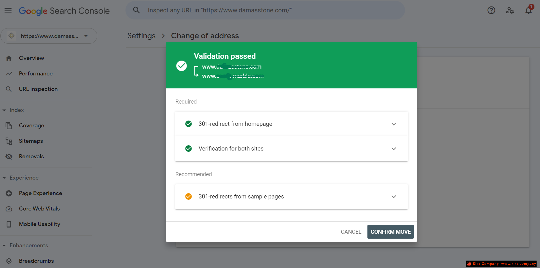540x268 pixels.
Task: Click the Validation passed white checkmark icon
Action: pyautogui.click(x=182, y=66)
